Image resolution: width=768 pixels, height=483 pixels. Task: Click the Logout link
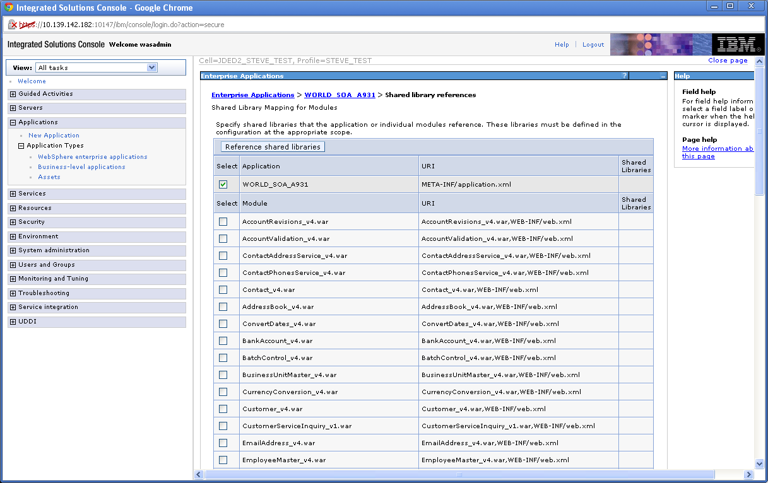point(593,45)
